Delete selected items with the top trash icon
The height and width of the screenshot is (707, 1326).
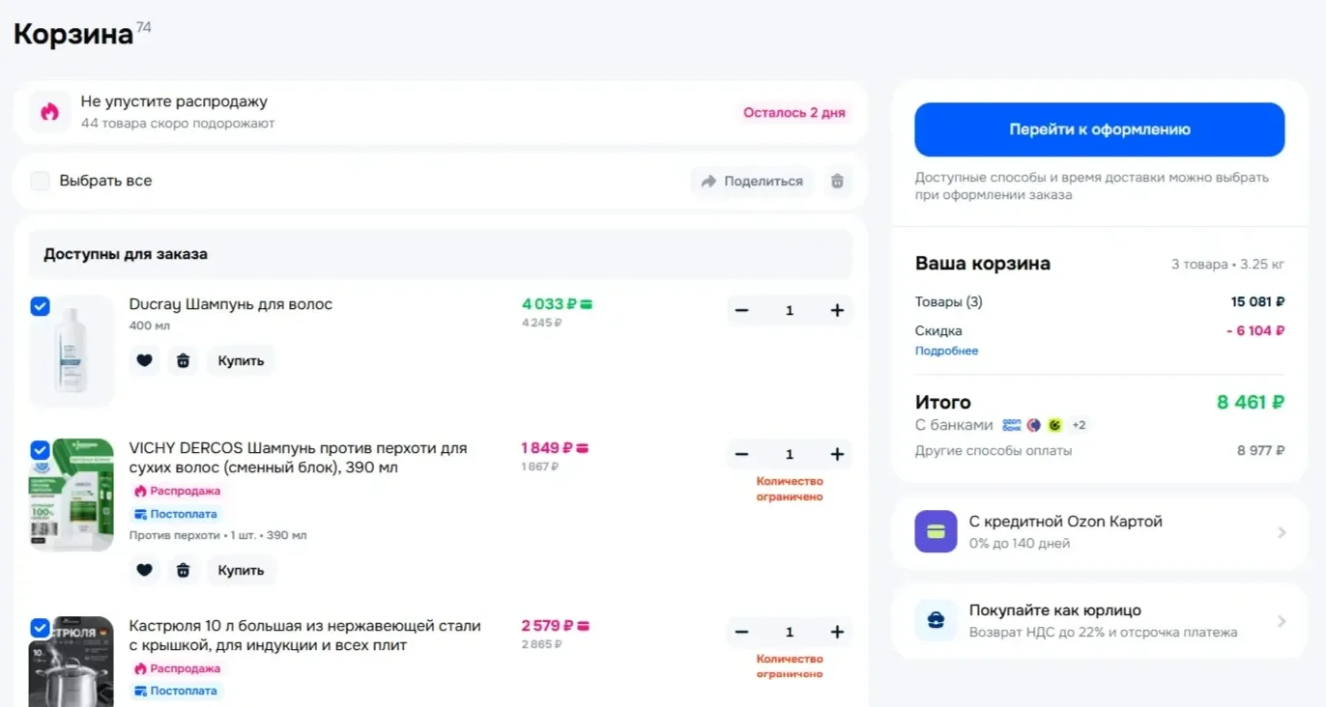pyautogui.click(x=838, y=182)
